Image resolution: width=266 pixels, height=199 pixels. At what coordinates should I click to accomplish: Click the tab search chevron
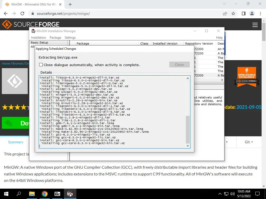[x=224, y=4]
